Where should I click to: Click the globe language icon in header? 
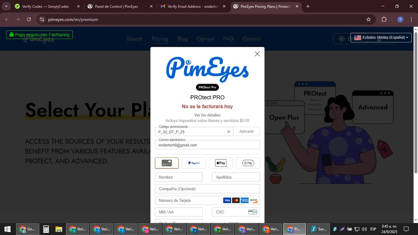point(342,39)
